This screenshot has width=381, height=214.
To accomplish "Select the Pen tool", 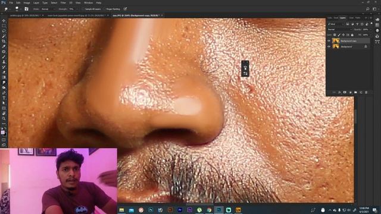I will tap(4, 93).
